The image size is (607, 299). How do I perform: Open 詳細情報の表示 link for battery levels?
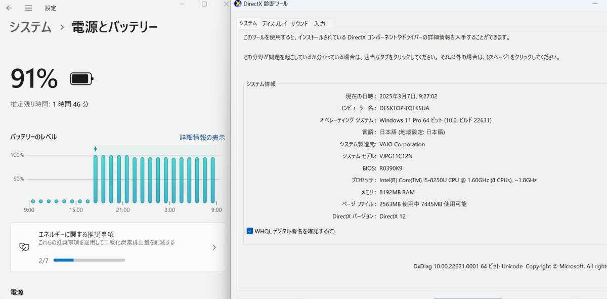pos(202,137)
